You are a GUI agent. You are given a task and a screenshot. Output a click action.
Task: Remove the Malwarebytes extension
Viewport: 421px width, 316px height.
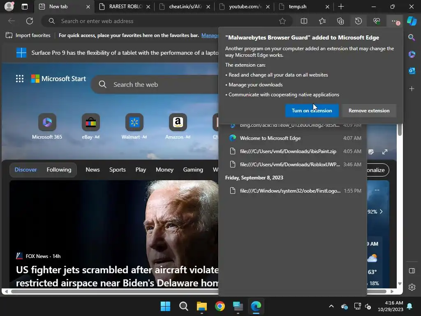pos(369,110)
